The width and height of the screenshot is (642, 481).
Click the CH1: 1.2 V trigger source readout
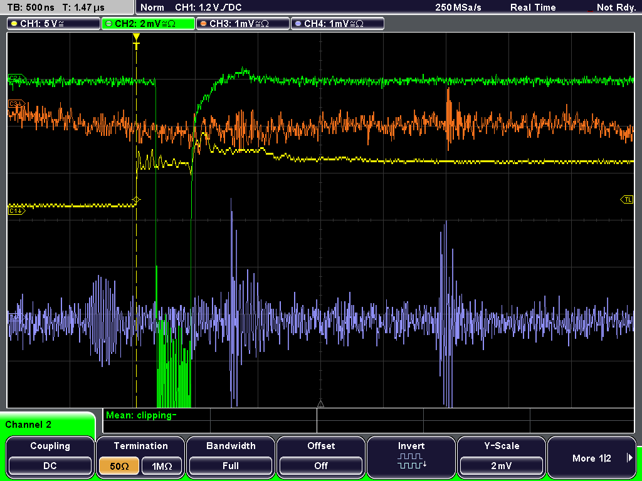208,8
